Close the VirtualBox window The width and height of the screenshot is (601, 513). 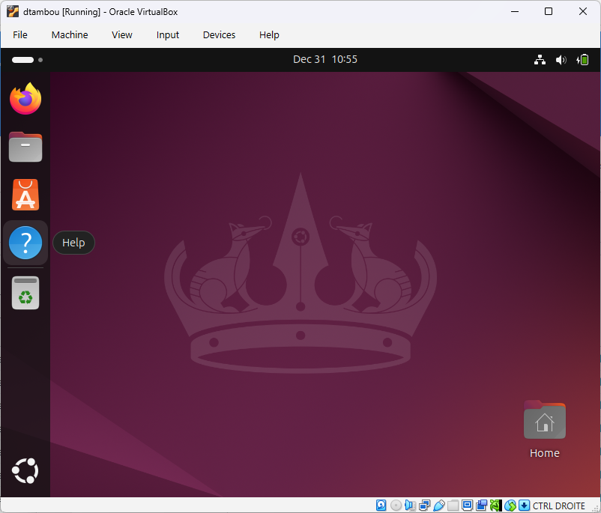pos(582,11)
